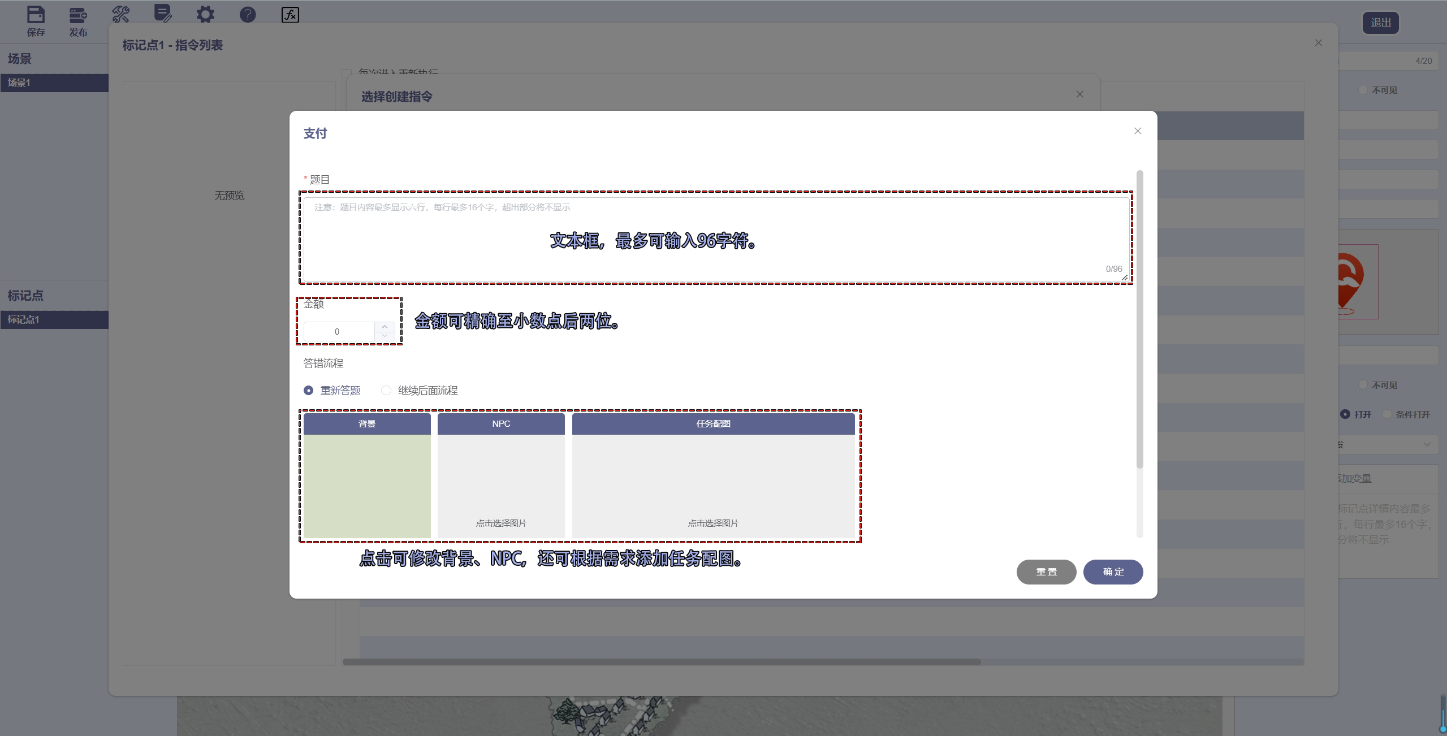Select the 继续后面流程 radio option

tap(386, 390)
